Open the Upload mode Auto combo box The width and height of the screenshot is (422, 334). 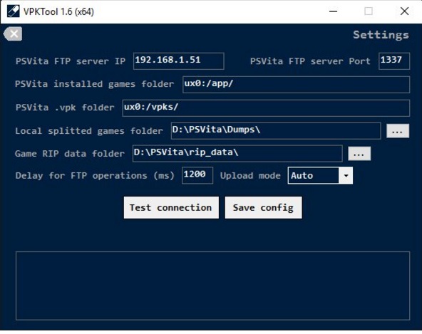[320, 176]
